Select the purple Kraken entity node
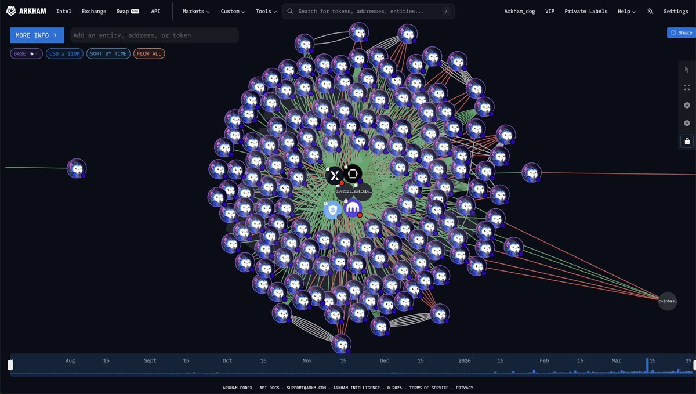The height and width of the screenshot is (394, 696). tap(353, 208)
